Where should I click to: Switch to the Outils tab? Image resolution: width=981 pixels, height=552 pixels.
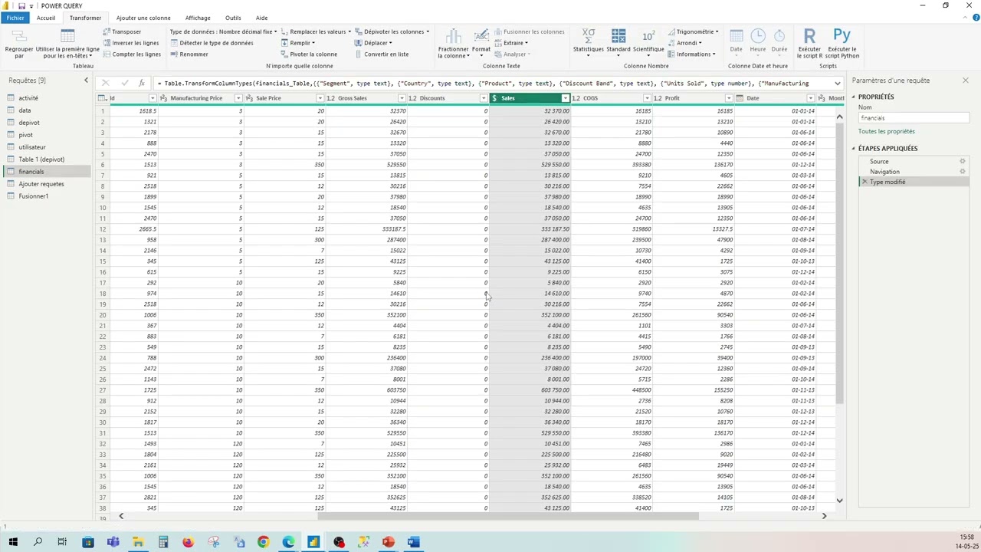[233, 18]
